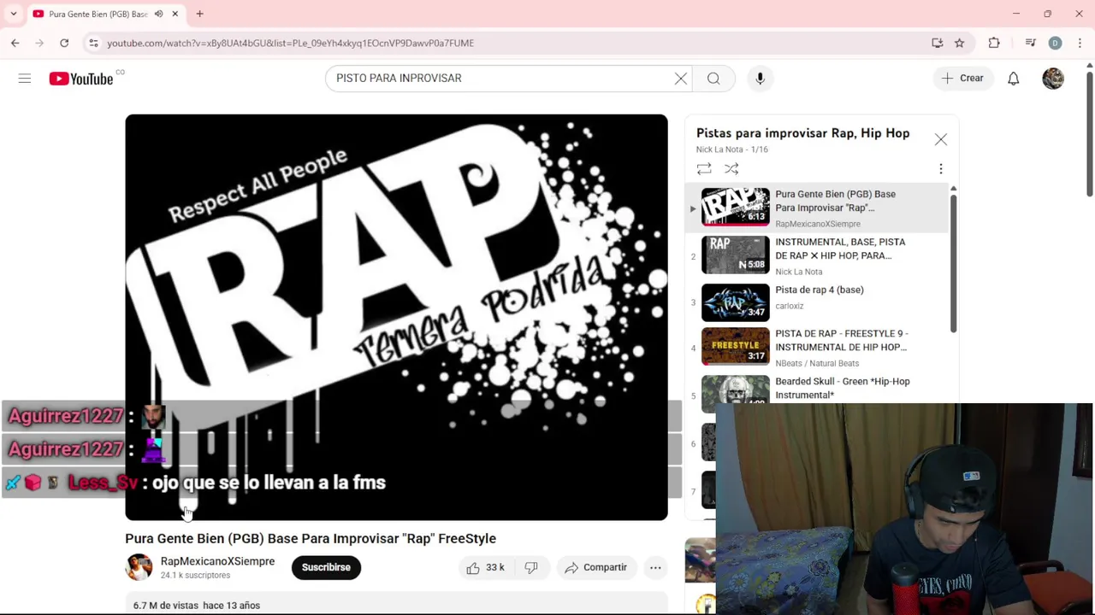Screen dimensions: 1095x615
Task: Install app icon in address bar
Action: pyautogui.click(x=938, y=43)
